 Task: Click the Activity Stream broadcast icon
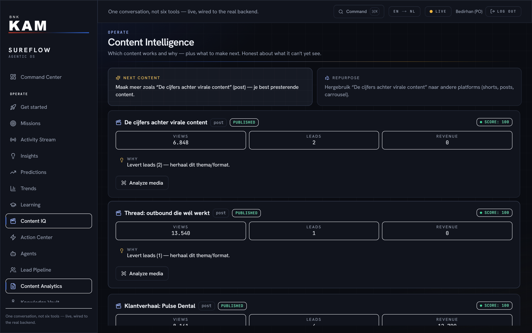13,140
